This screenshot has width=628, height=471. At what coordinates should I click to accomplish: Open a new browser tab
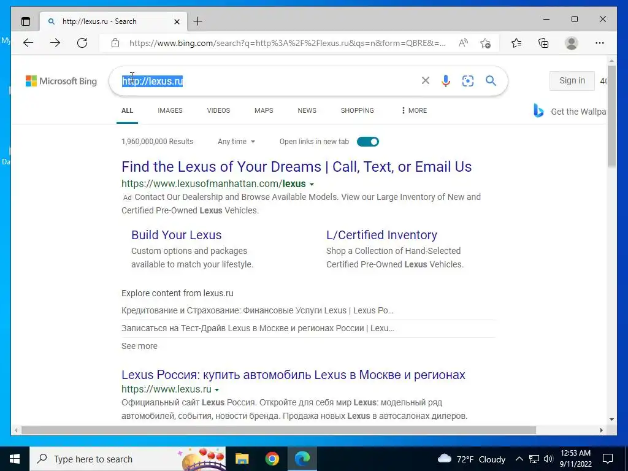click(x=198, y=21)
